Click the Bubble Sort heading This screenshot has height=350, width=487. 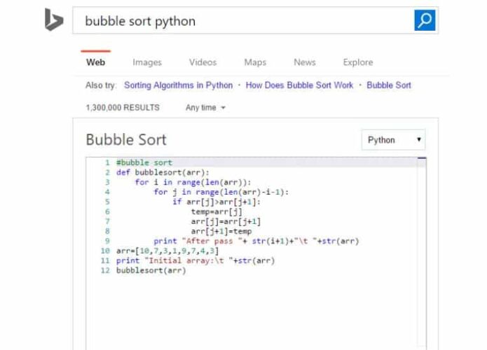tap(126, 139)
